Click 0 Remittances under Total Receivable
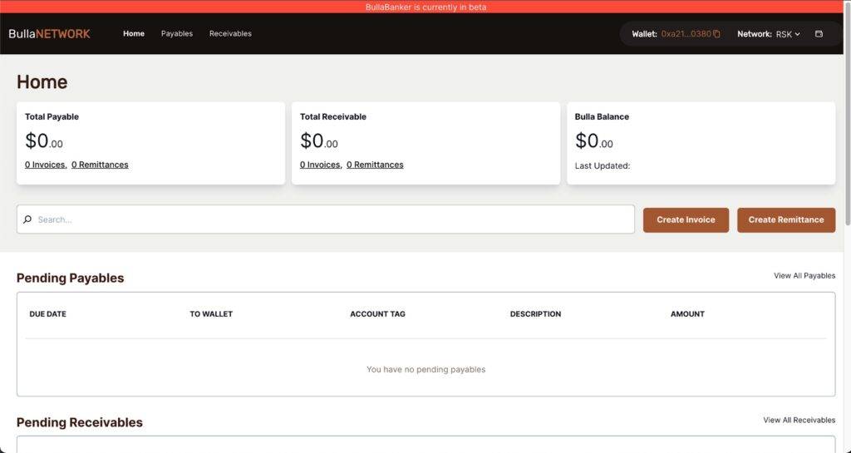The height and width of the screenshot is (453, 851). [375, 165]
